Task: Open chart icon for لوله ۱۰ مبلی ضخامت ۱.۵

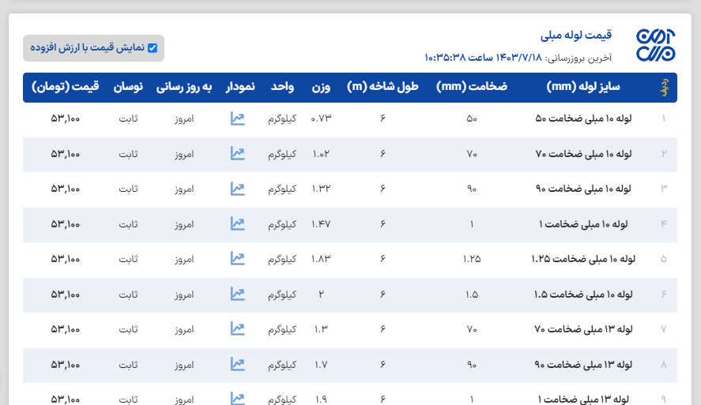Action: [x=237, y=294]
